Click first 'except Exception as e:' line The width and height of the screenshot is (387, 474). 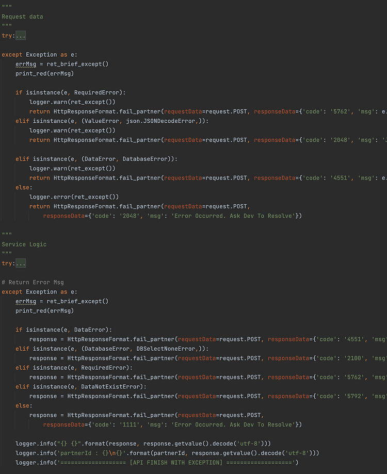[40, 55]
